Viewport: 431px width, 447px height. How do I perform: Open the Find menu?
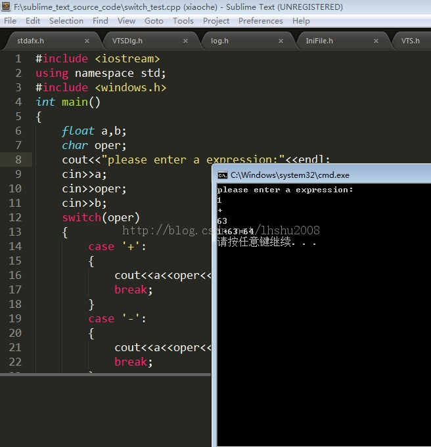pyautogui.click(x=101, y=21)
